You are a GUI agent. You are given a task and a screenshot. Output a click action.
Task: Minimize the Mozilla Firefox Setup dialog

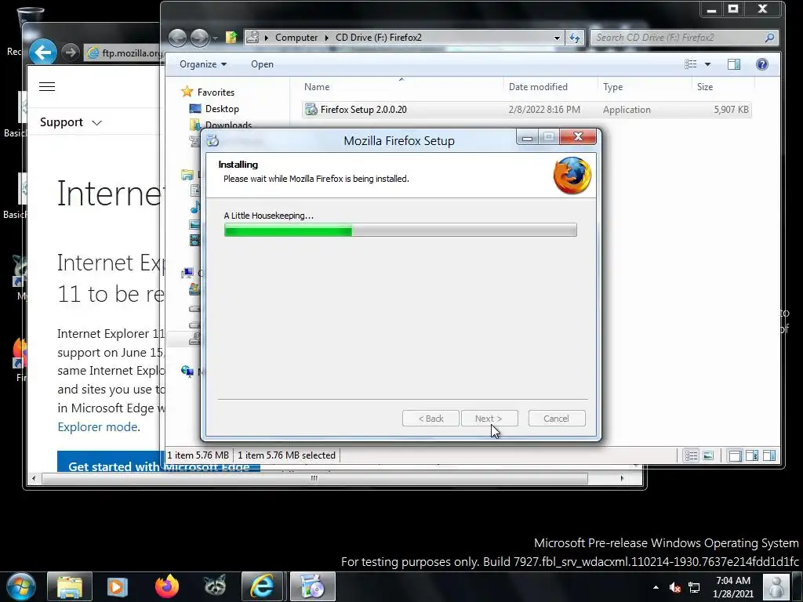527,137
